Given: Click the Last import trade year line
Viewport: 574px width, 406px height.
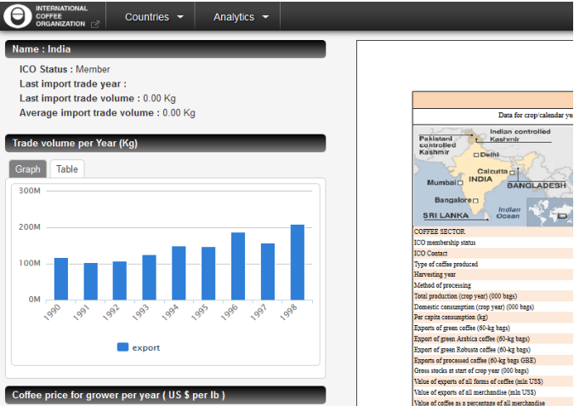Looking at the screenshot, I should tap(73, 84).
